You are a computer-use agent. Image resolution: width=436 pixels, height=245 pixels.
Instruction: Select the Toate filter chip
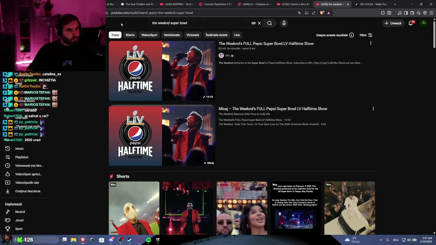pos(115,35)
